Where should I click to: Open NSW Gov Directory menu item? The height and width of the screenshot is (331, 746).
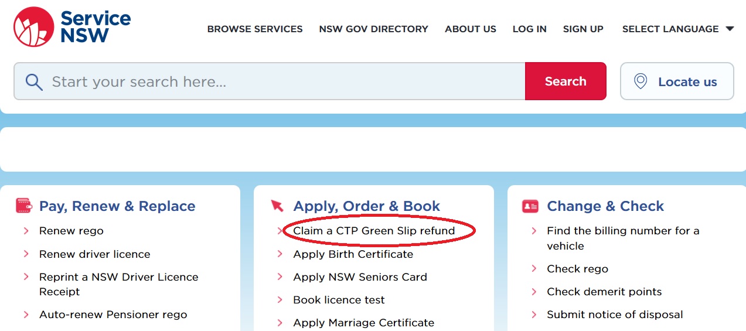click(x=373, y=29)
